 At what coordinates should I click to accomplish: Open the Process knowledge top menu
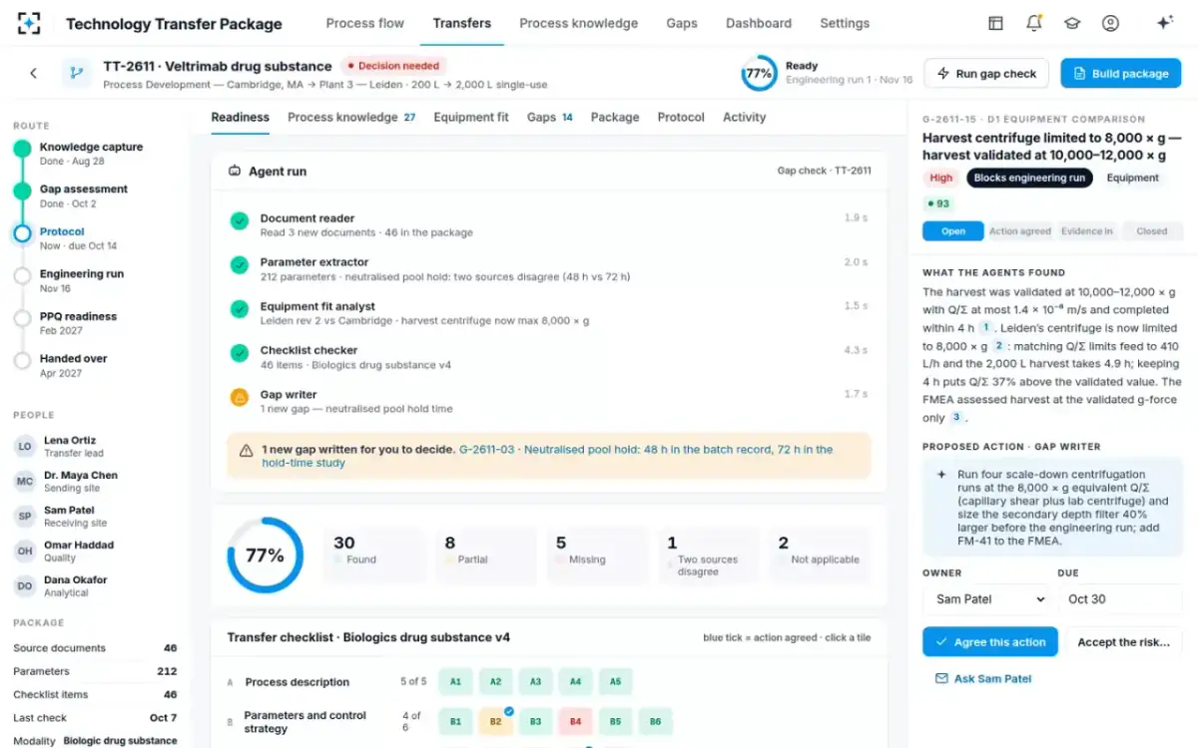click(x=579, y=23)
